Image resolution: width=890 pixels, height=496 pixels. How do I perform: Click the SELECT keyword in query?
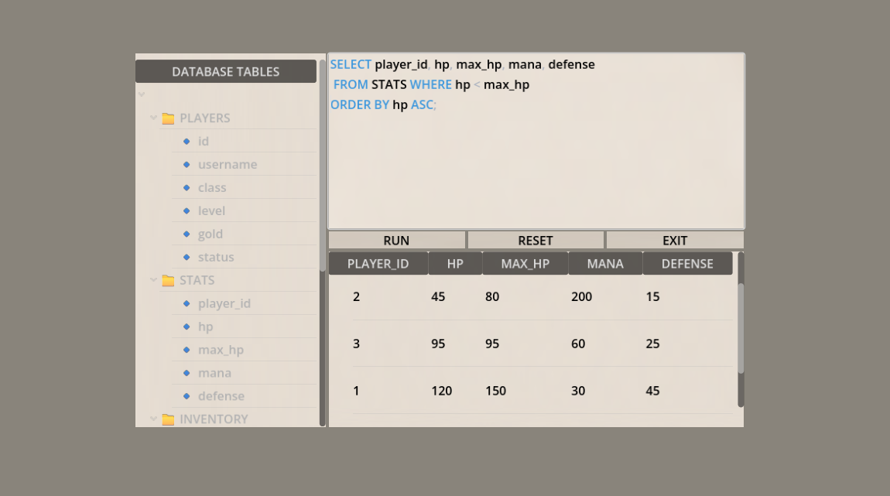click(x=351, y=65)
